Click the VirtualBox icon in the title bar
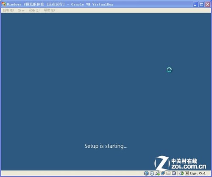Image resolution: width=212 pixels, height=177 pixels. (x=3, y=4)
